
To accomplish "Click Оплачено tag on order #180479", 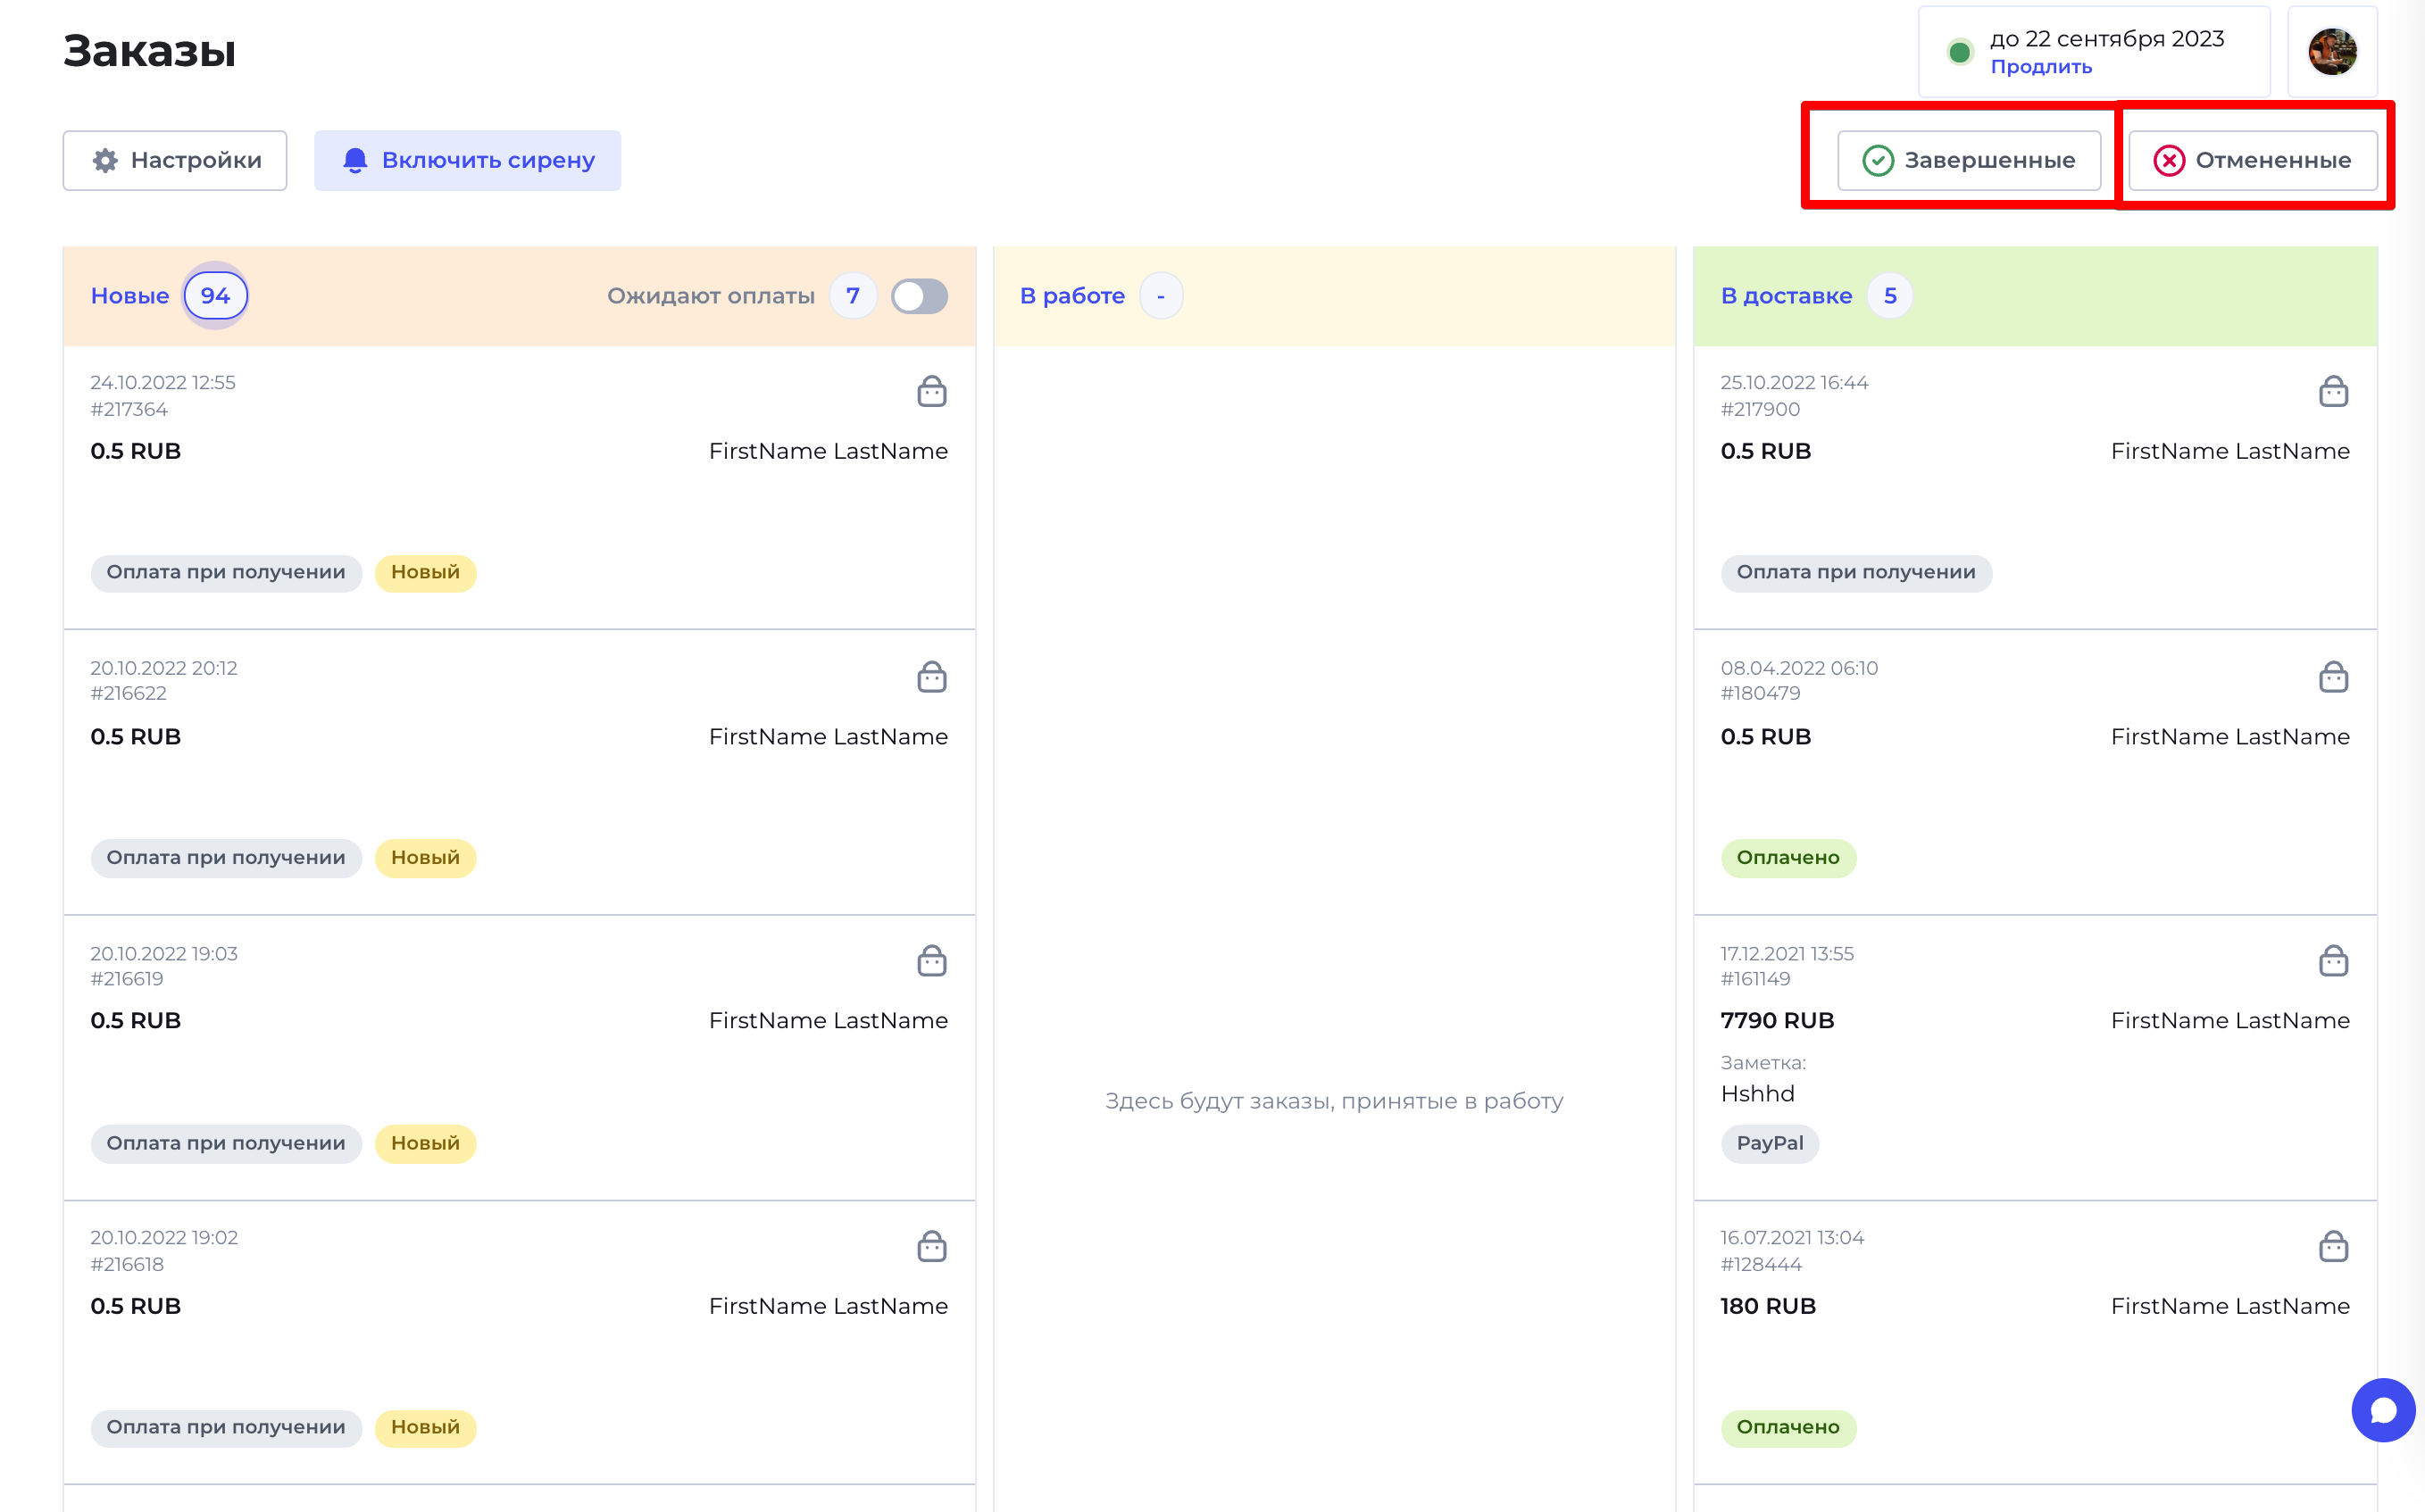I will (x=1788, y=858).
